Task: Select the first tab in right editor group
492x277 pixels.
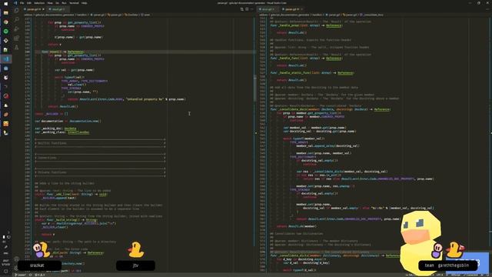Action: click(x=268, y=9)
